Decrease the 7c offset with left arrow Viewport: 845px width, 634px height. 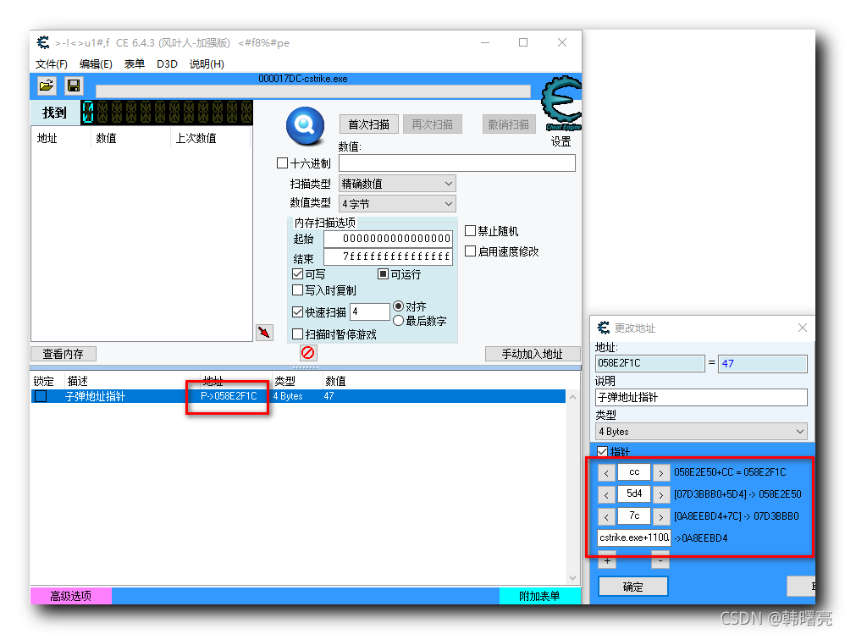pyautogui.click(x=606, y=516)
